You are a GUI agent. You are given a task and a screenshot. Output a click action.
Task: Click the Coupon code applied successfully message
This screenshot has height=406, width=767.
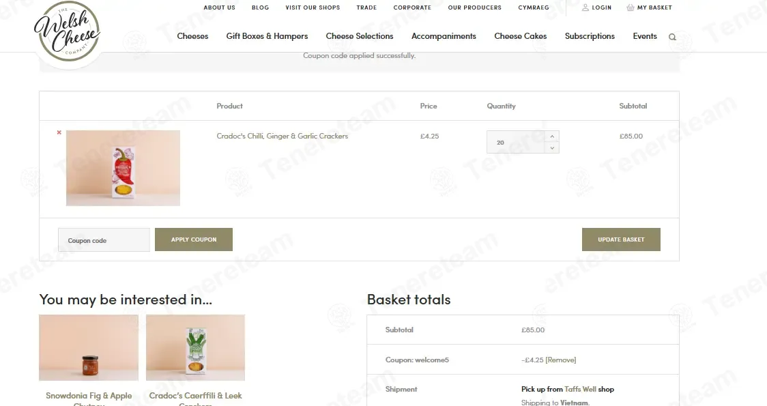[x=359, y=56]
